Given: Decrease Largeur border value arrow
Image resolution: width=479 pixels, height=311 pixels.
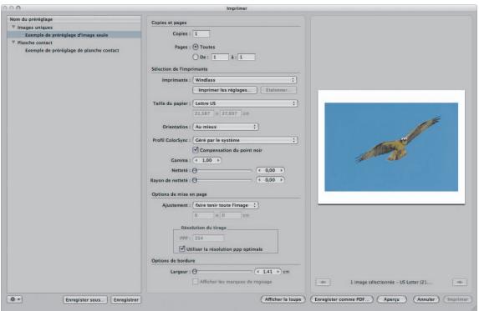Looking at the screenshot, I should [x=258, y=272].
